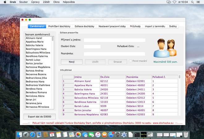The height and width of the screenshot is (139, 204).
Task: Switch to the Prohlížení docházky tab
Action: [59, 26]
